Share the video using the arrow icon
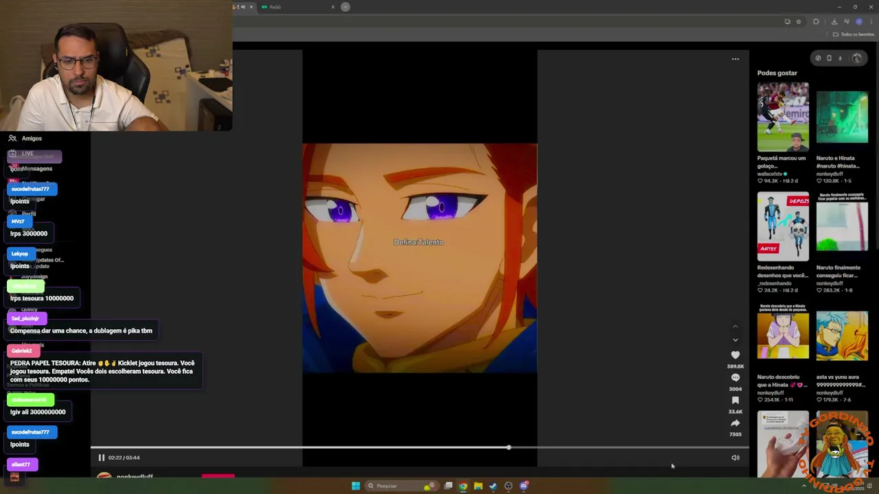This screenshot has width=879, height=494. (x=735, y=423)
